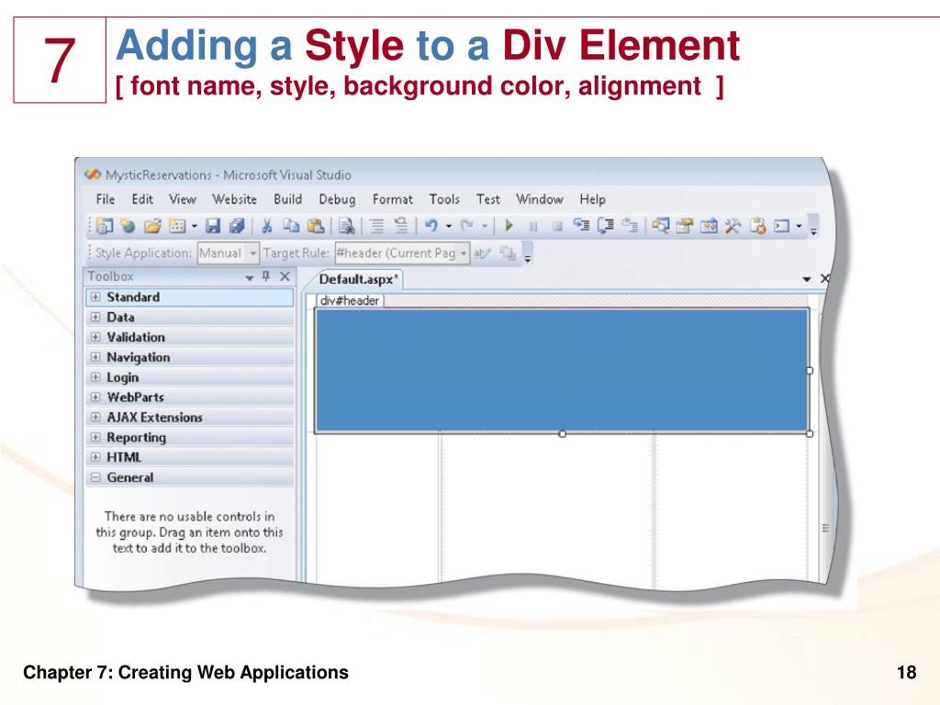Image resolution: width=940 pixels, height=705 pixels.
Task: Expand the AJAX Extensions toolbox group
Action: tap(95, 418)
